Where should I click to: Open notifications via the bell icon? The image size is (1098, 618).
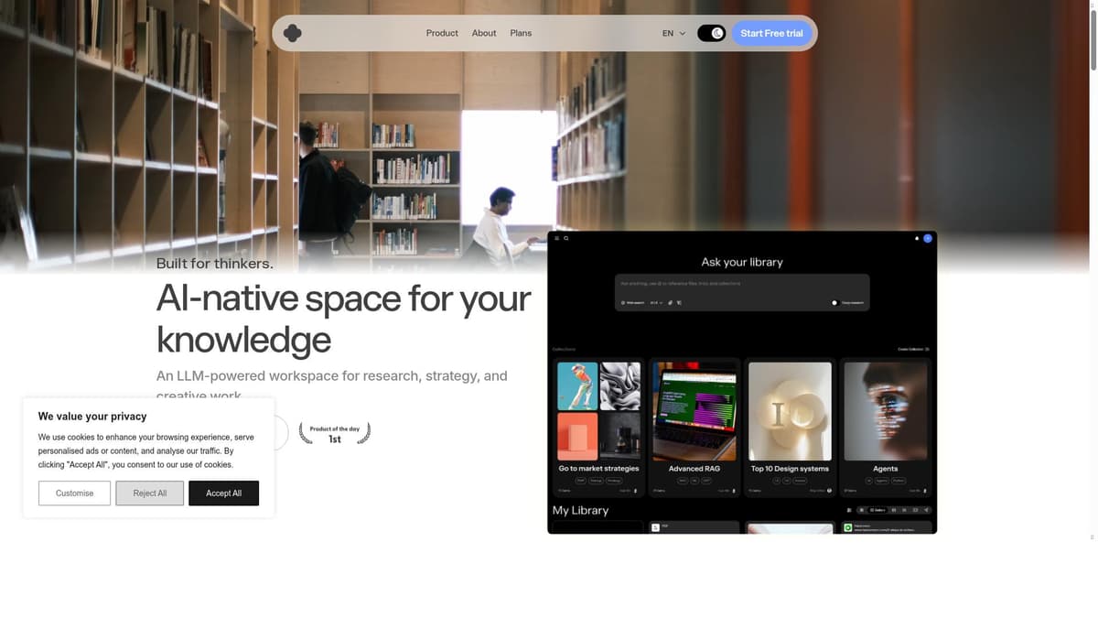click(916, 238)
